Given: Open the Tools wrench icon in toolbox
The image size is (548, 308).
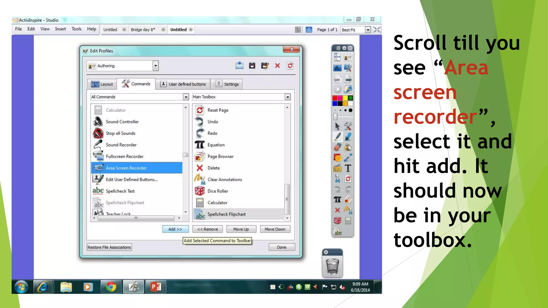Looking at the screenshot, I should coord(348,126).
